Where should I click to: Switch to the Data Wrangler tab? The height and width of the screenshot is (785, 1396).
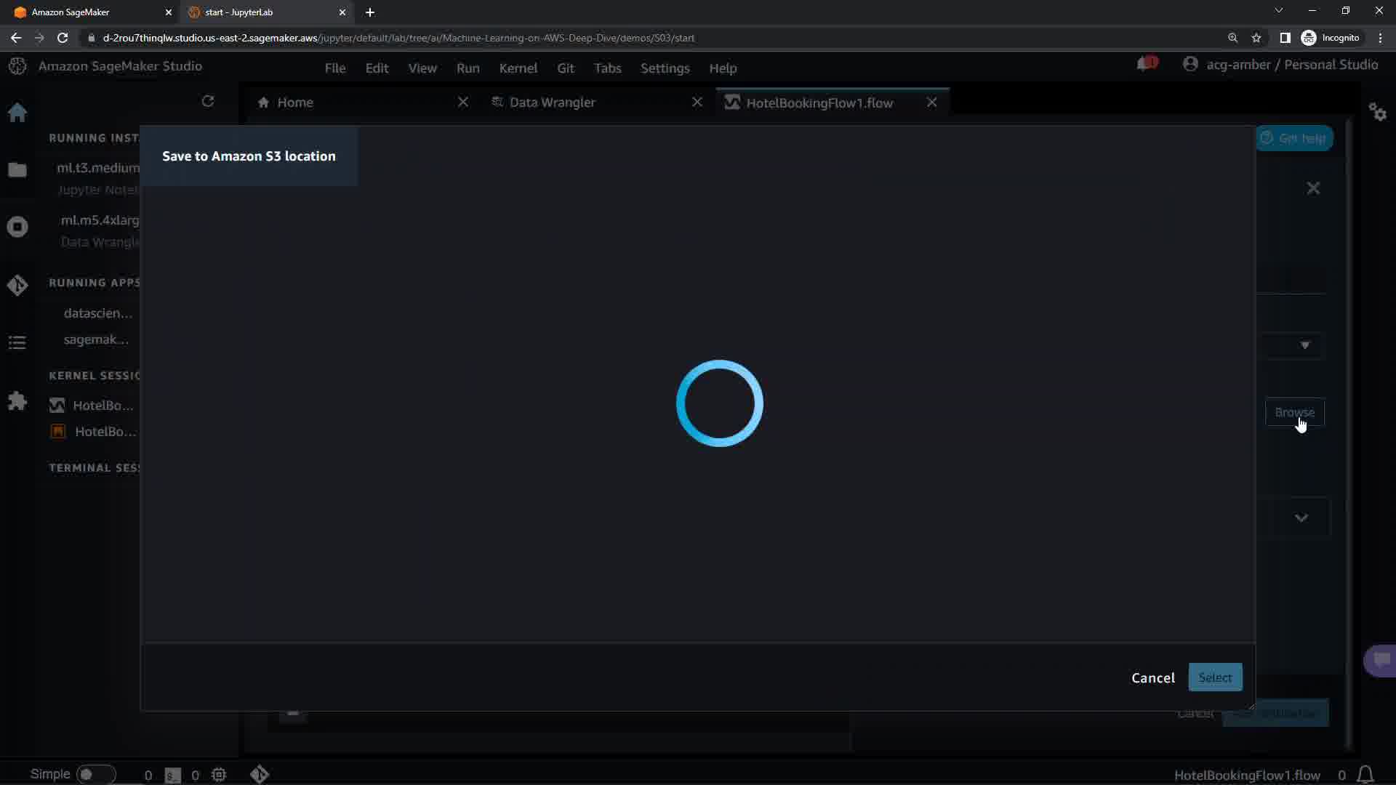552,102
